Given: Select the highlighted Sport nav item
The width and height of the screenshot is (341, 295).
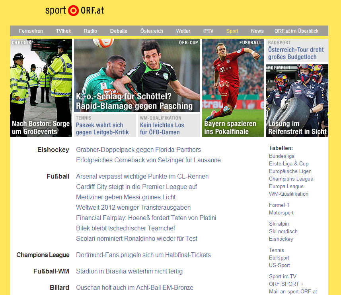Looking at the screenshot, I should [x=232, y=31].
